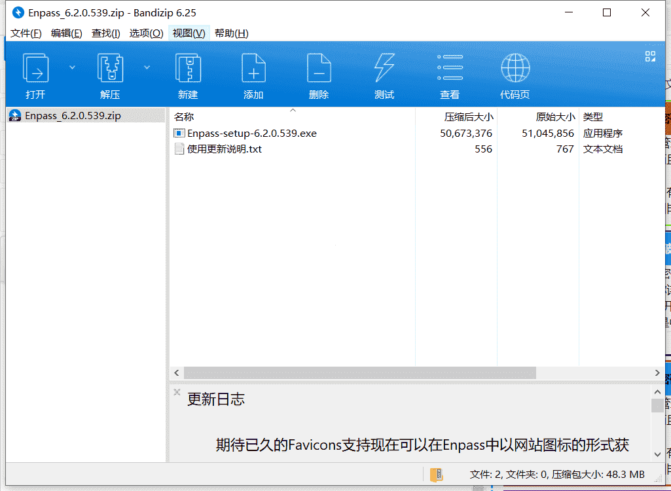
Task: Sort by the 类型 column header
Action: coord(621,117)
